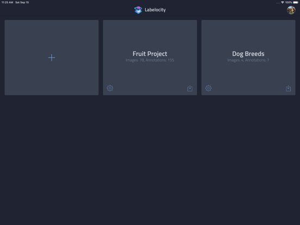The image size is (300, 225).
Task: Click the Wi-Fi status icon
Action: point(283,2)
